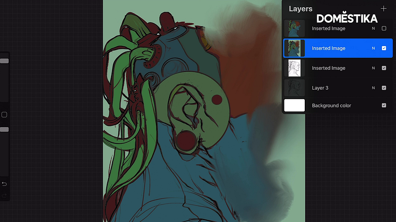Uncheck Background color visibility
The width and height of the screenshot is (396, 222).
pos(384,105)
